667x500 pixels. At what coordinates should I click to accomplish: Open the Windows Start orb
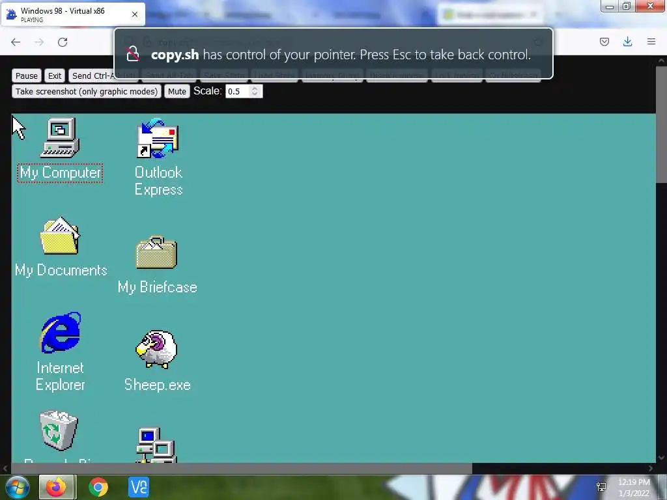pyautogui.click(x=17, y=487)
